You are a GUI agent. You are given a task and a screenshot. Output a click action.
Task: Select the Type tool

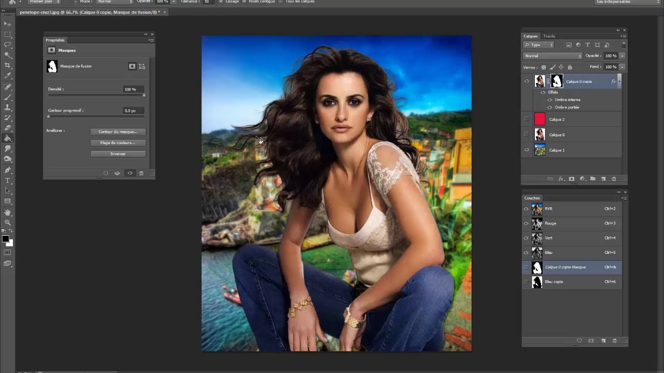coord(8,180)
